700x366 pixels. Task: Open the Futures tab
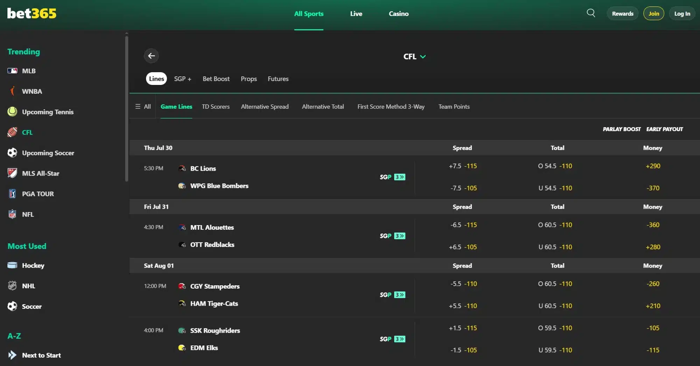coord(278,79)
